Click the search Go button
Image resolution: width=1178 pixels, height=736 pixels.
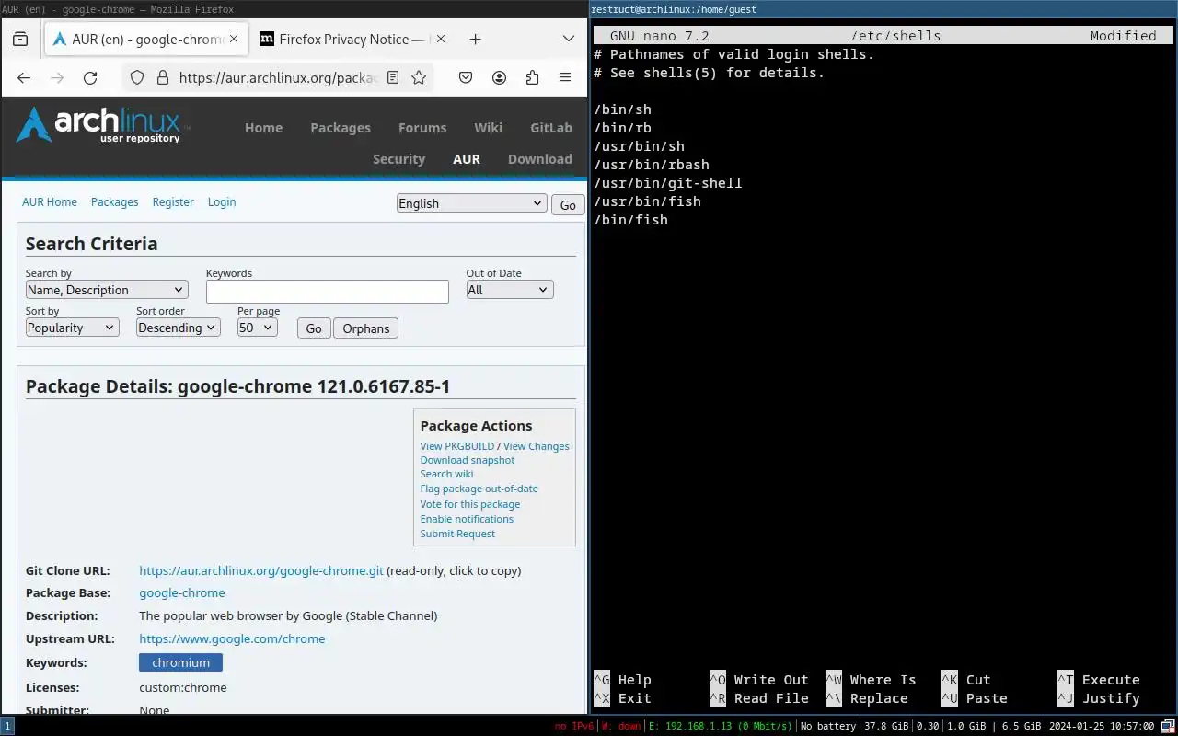coord(314,328)
